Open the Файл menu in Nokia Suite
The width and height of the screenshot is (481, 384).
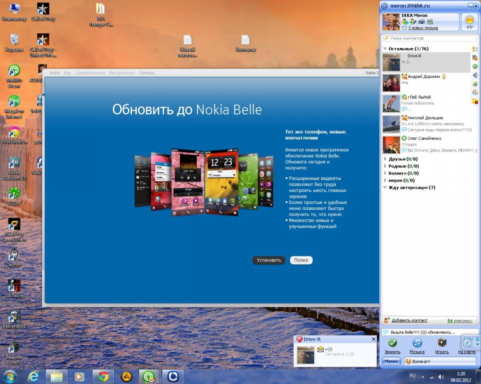(x=55, y=73)
